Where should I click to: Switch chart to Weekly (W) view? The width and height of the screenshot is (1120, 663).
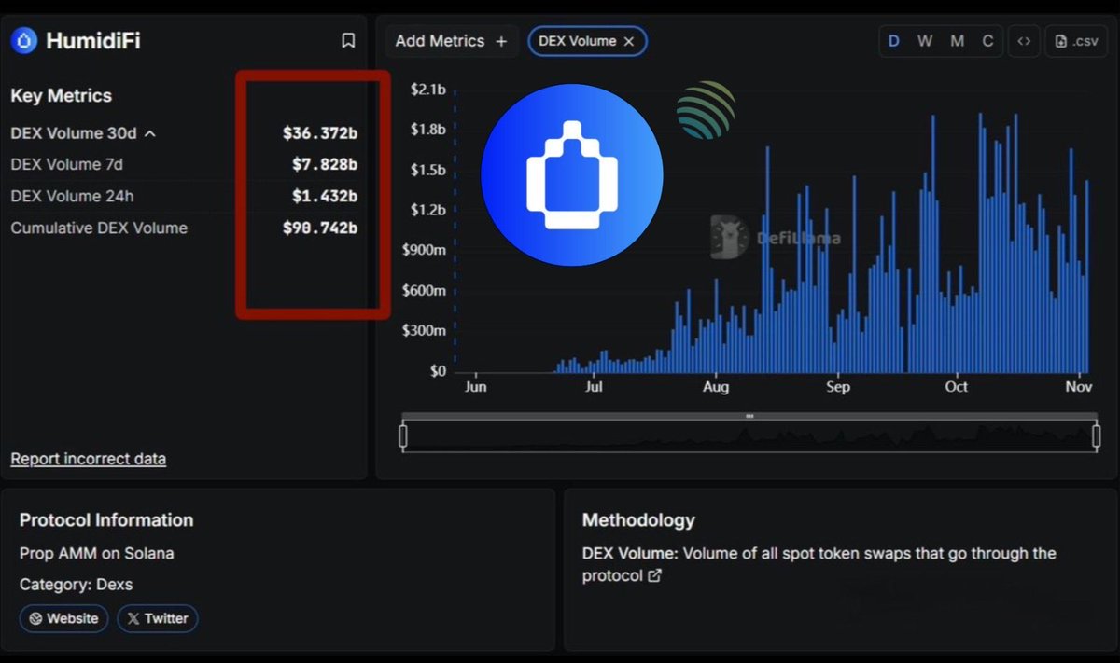[x=925, y=41]
